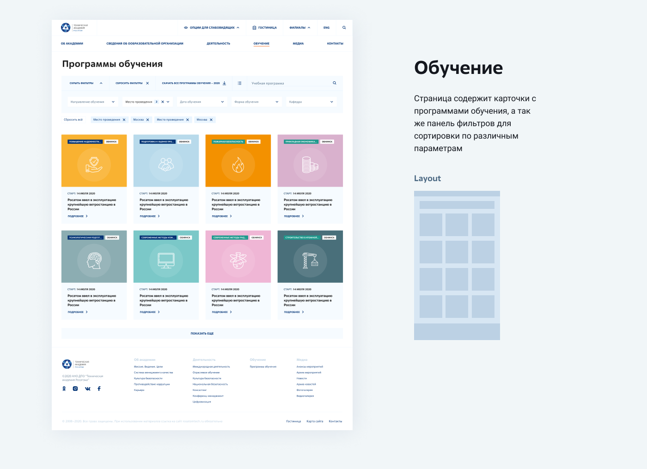Open the 'Деятельность' main menu item
This screenshot has width=647, height=469.
pyautogui.click(x=218, y=43)
